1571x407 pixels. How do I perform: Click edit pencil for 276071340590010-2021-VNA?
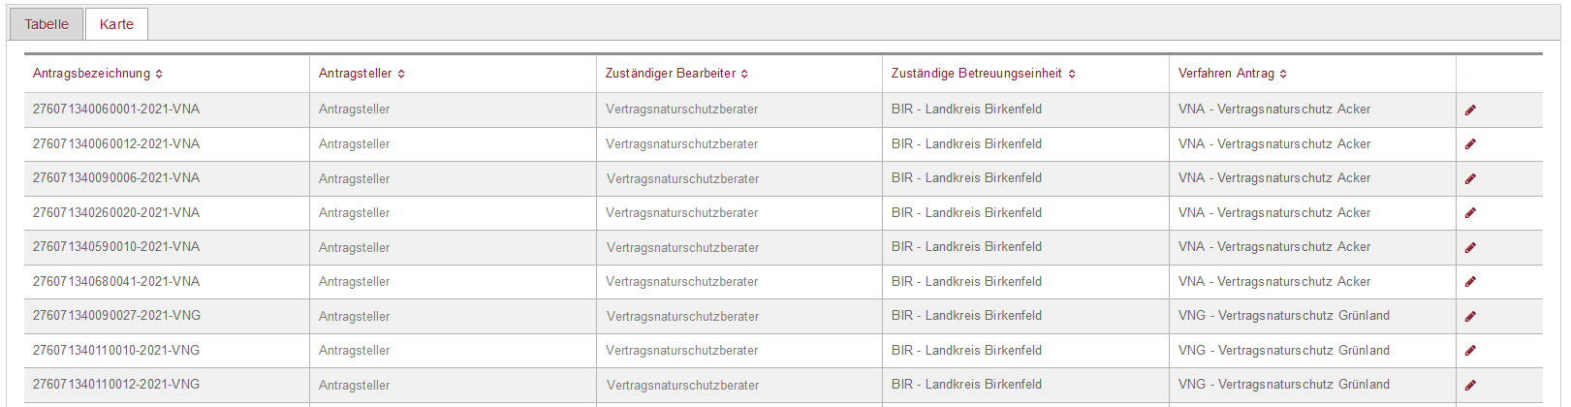pos(1470,248)
